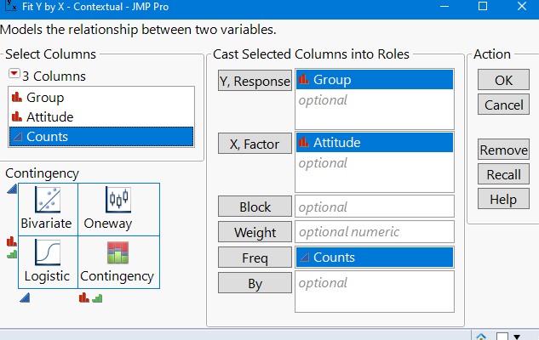Click the empty By role field
Screen dimensions: 539x340
point(375,292)
